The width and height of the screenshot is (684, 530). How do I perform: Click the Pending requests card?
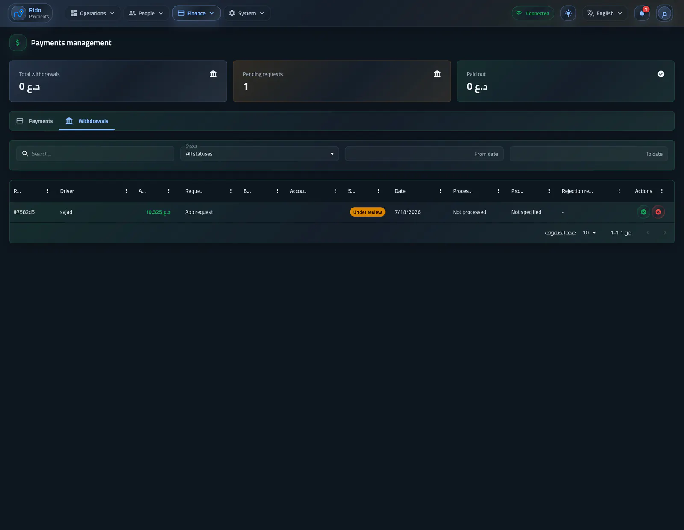(342, 81)
